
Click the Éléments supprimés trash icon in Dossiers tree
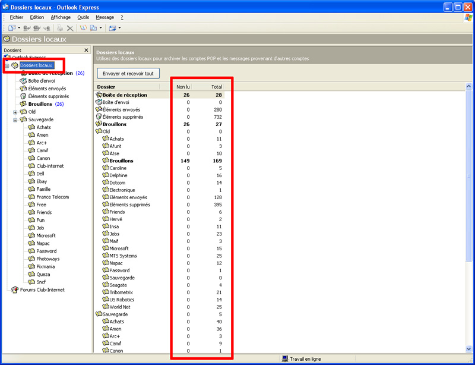click(x=23, y=96)
